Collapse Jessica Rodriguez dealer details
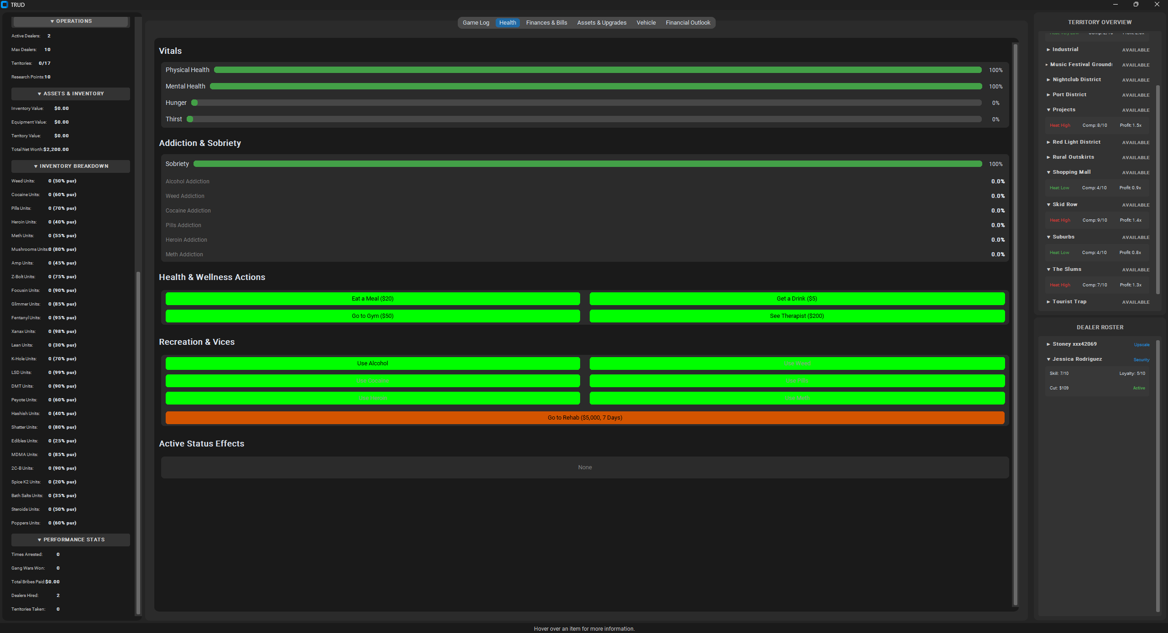Image resolution: width=1168 pixels, height=633 pixels. point(1048,359)
